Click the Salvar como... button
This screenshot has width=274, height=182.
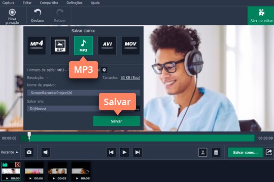pos(245,152)
